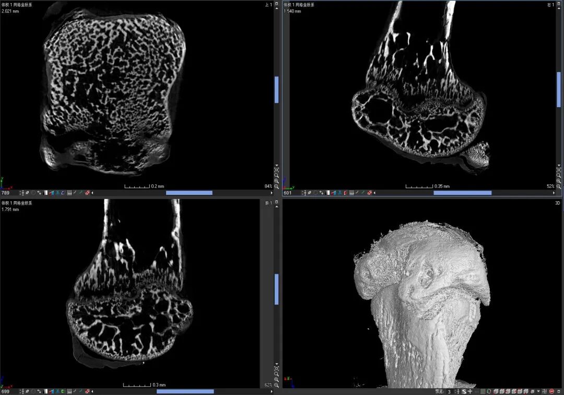Click the red link icon in top-left view toolbar
Screen dimensions: 564x395
tap(87, 193)
